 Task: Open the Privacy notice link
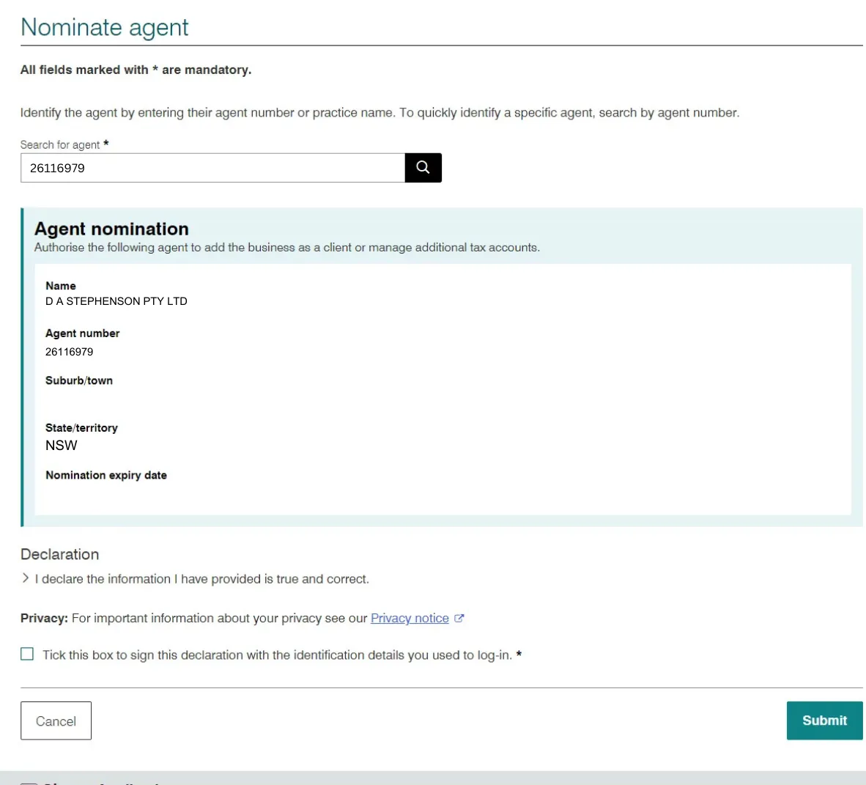pyautogui.click(x=410, y=618)
